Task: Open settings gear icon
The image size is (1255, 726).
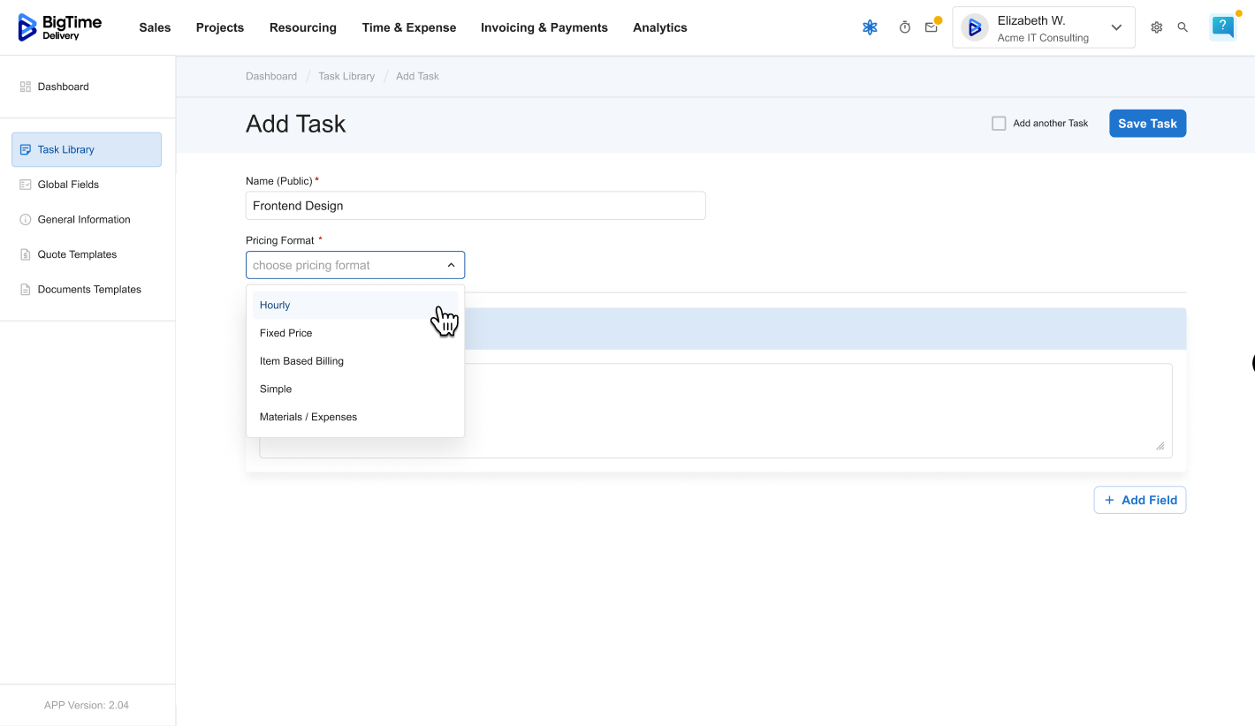Action: 1156,27
